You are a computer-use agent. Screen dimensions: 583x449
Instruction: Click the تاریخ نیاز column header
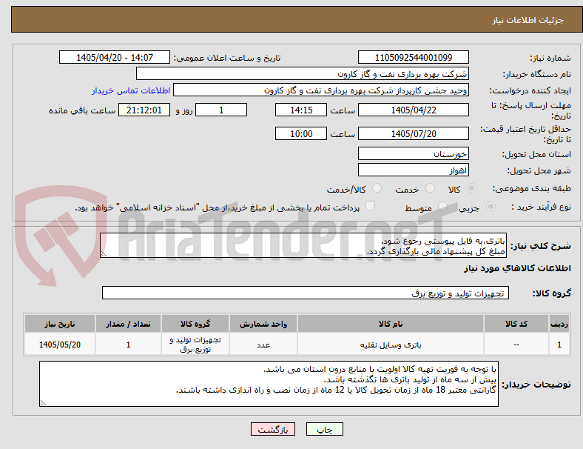(60, 324)
